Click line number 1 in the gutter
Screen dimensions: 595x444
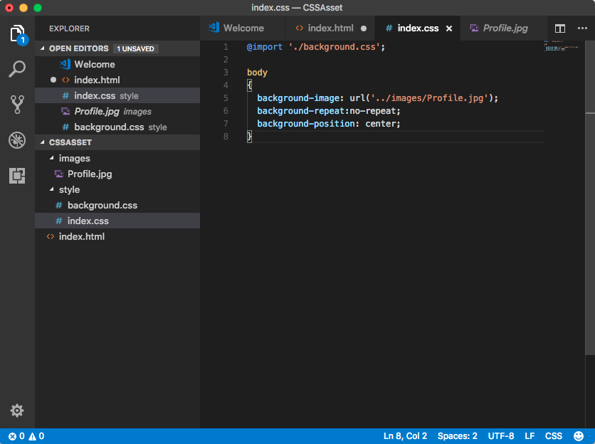tap(226, 47)
